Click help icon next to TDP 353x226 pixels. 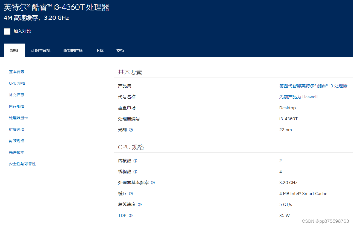(x=131, y=216)
